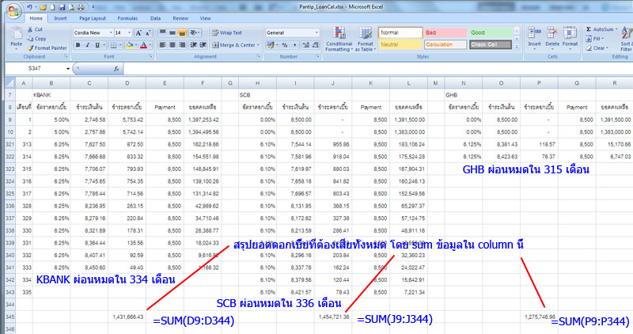Click the New document icon in Quick Access toolbar
Screen dimensions: 633x334
click(x=52, y=7)
